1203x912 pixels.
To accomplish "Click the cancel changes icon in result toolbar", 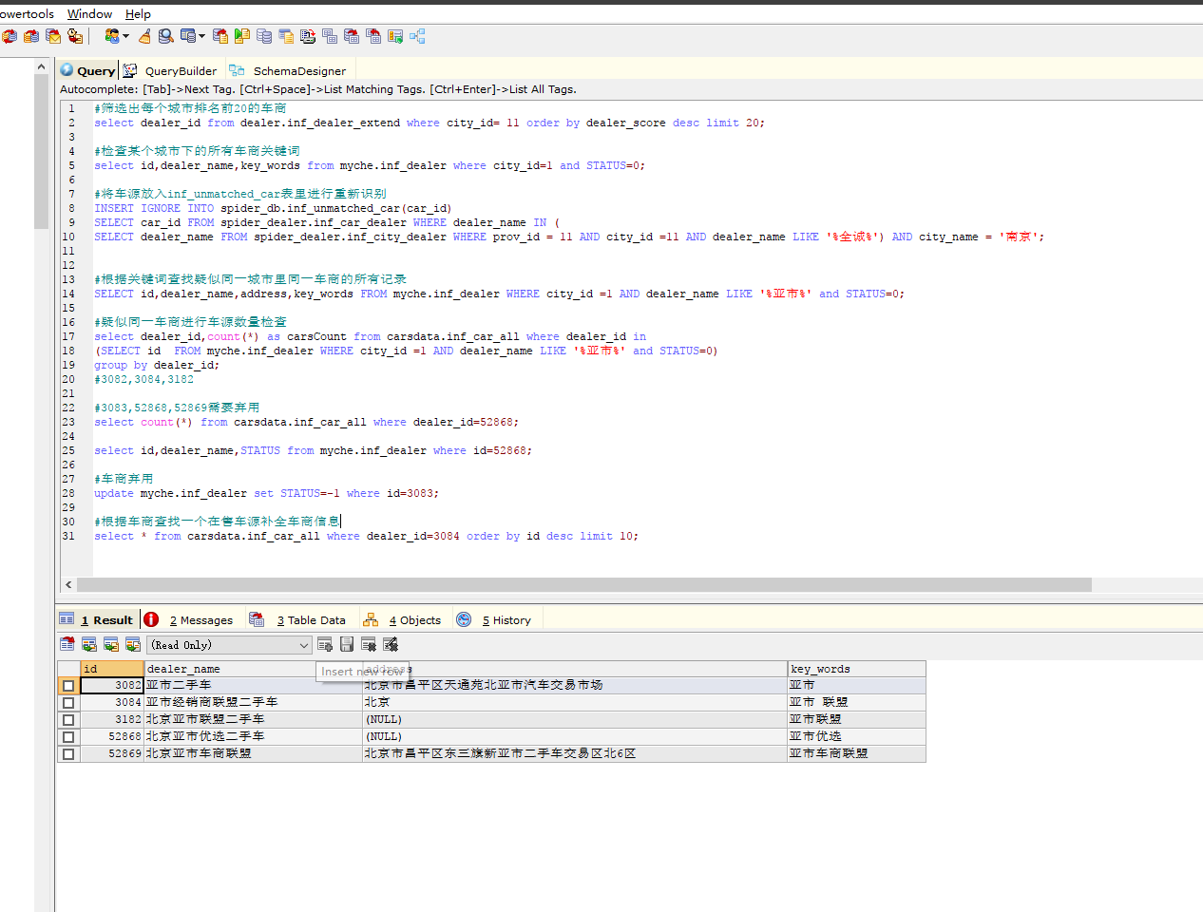I will [391, 645].
